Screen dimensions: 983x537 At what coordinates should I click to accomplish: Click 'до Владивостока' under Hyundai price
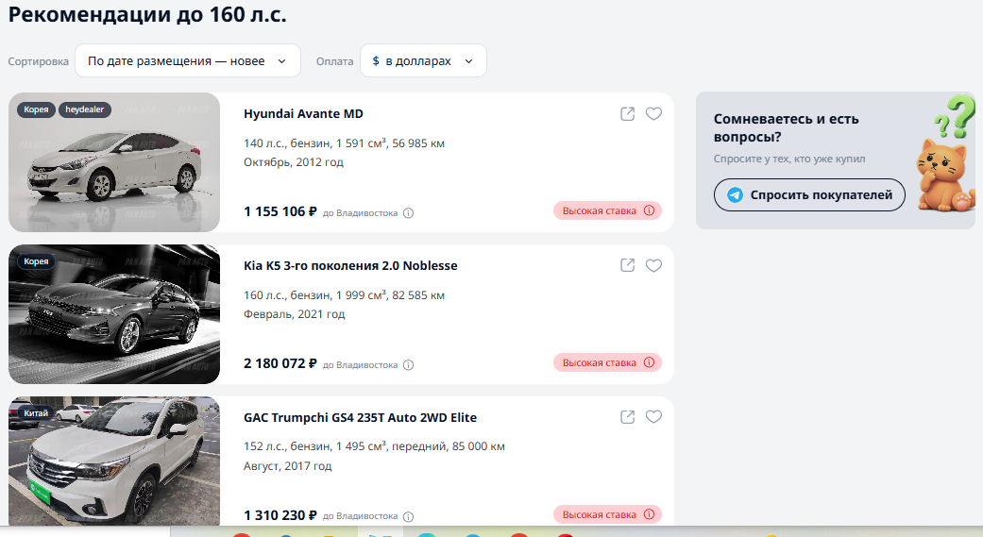(x=361, y=213)
